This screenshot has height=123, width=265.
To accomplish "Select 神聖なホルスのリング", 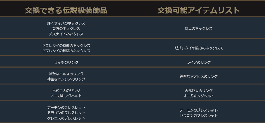I will coord(66,74).
